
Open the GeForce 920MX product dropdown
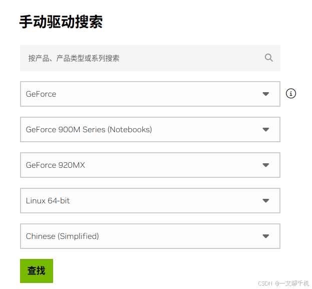coord(150,165)
